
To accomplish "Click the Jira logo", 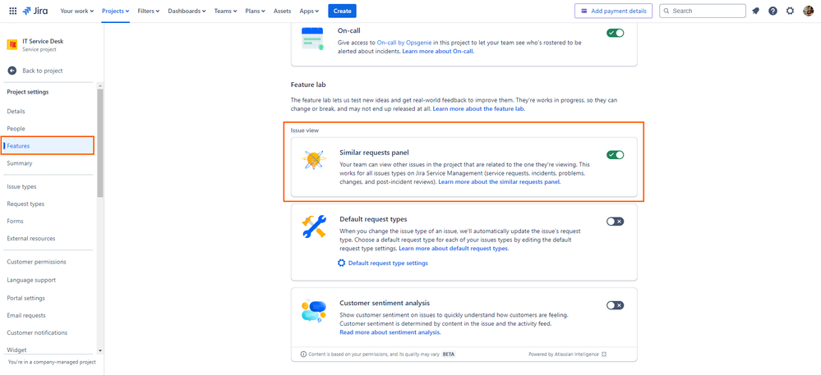I will [35, 11].
